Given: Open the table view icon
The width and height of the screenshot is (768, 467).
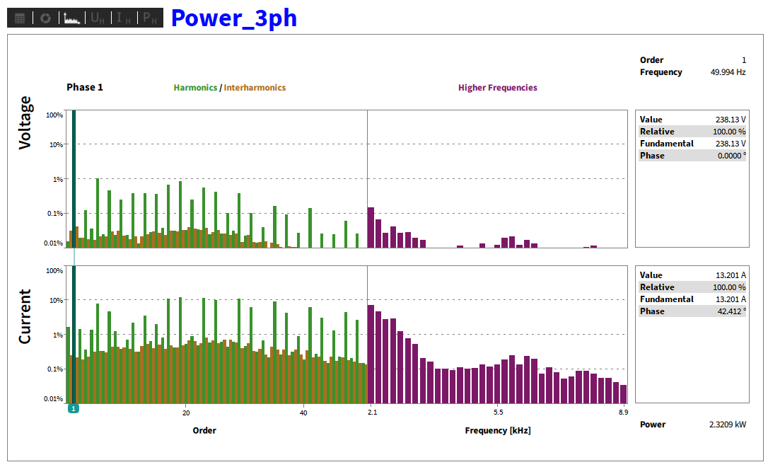Looking at the screenshot, I should [20, 18].
